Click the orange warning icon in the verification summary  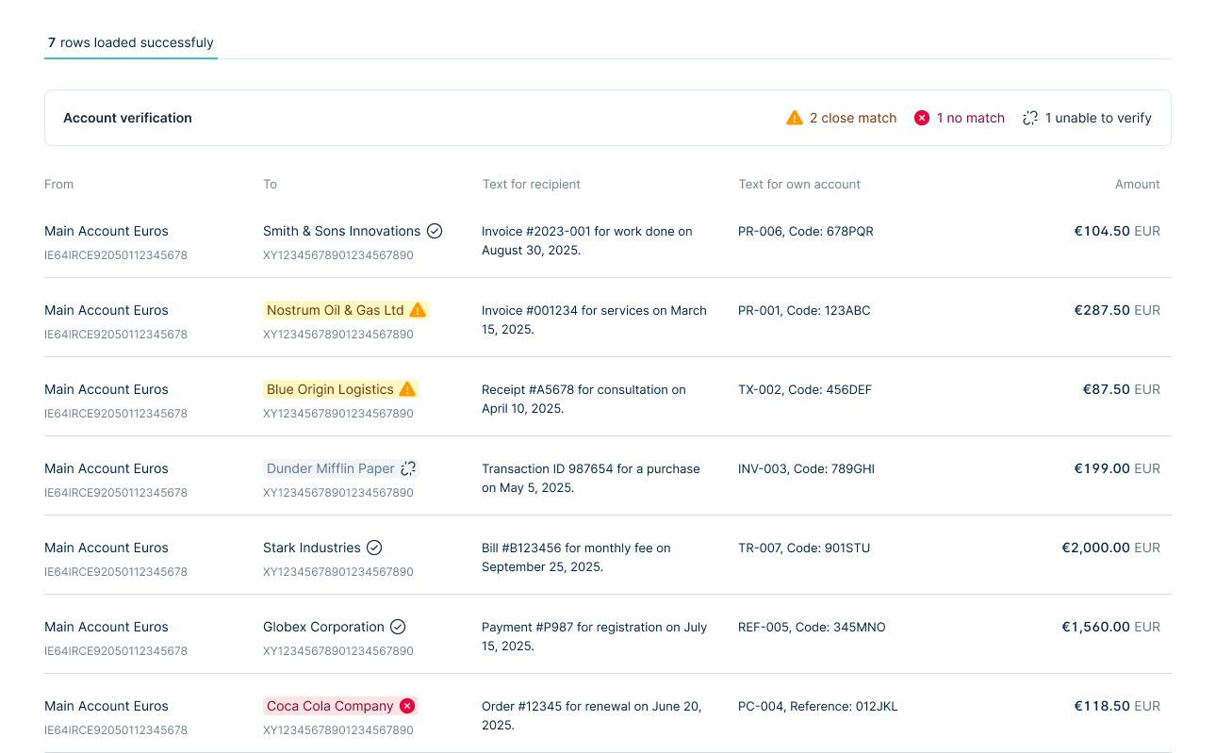(x=795, y=118)
